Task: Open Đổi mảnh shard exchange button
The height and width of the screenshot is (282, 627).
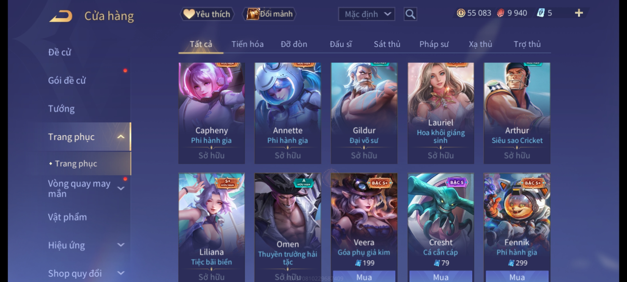Action: click(269, 14)
